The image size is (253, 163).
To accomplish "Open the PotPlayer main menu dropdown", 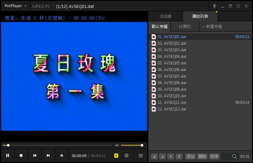I will pos(16,6).
